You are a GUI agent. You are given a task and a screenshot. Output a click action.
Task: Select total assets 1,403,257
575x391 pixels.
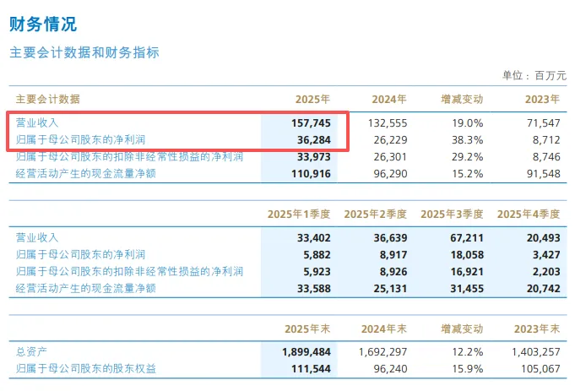tap(536, 352)
